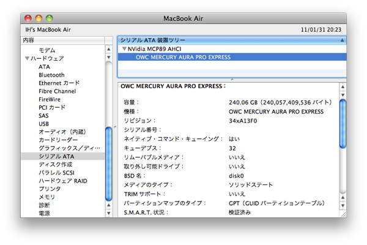Click the TRIM サポート label
Viewport: 367px width, 245px height.
(144, 194)
